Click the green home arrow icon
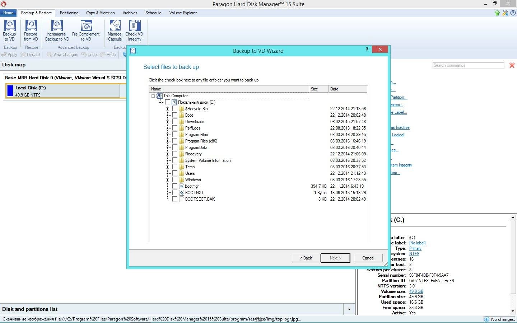This screenshot has width=517, height=323. pyautogui.click(x=497, y=13)
